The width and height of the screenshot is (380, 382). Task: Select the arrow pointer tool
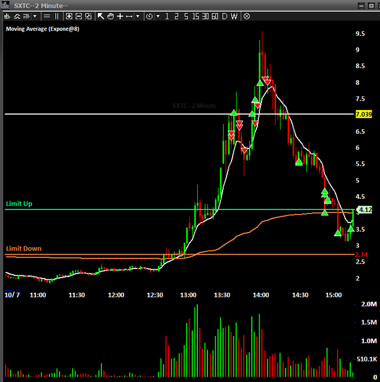(x=101, y=16)
